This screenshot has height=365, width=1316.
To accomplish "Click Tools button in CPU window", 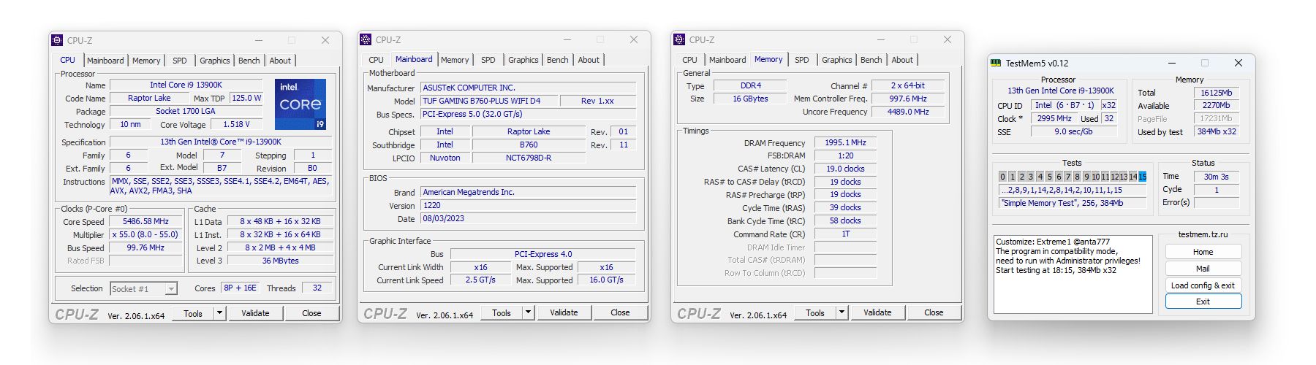I will [x=193, y=313].
